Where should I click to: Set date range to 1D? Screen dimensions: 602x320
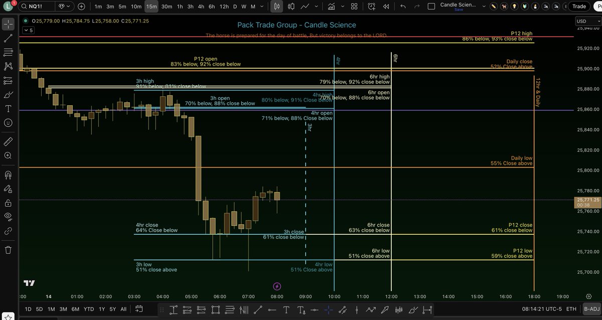click(x=28, y=309)
